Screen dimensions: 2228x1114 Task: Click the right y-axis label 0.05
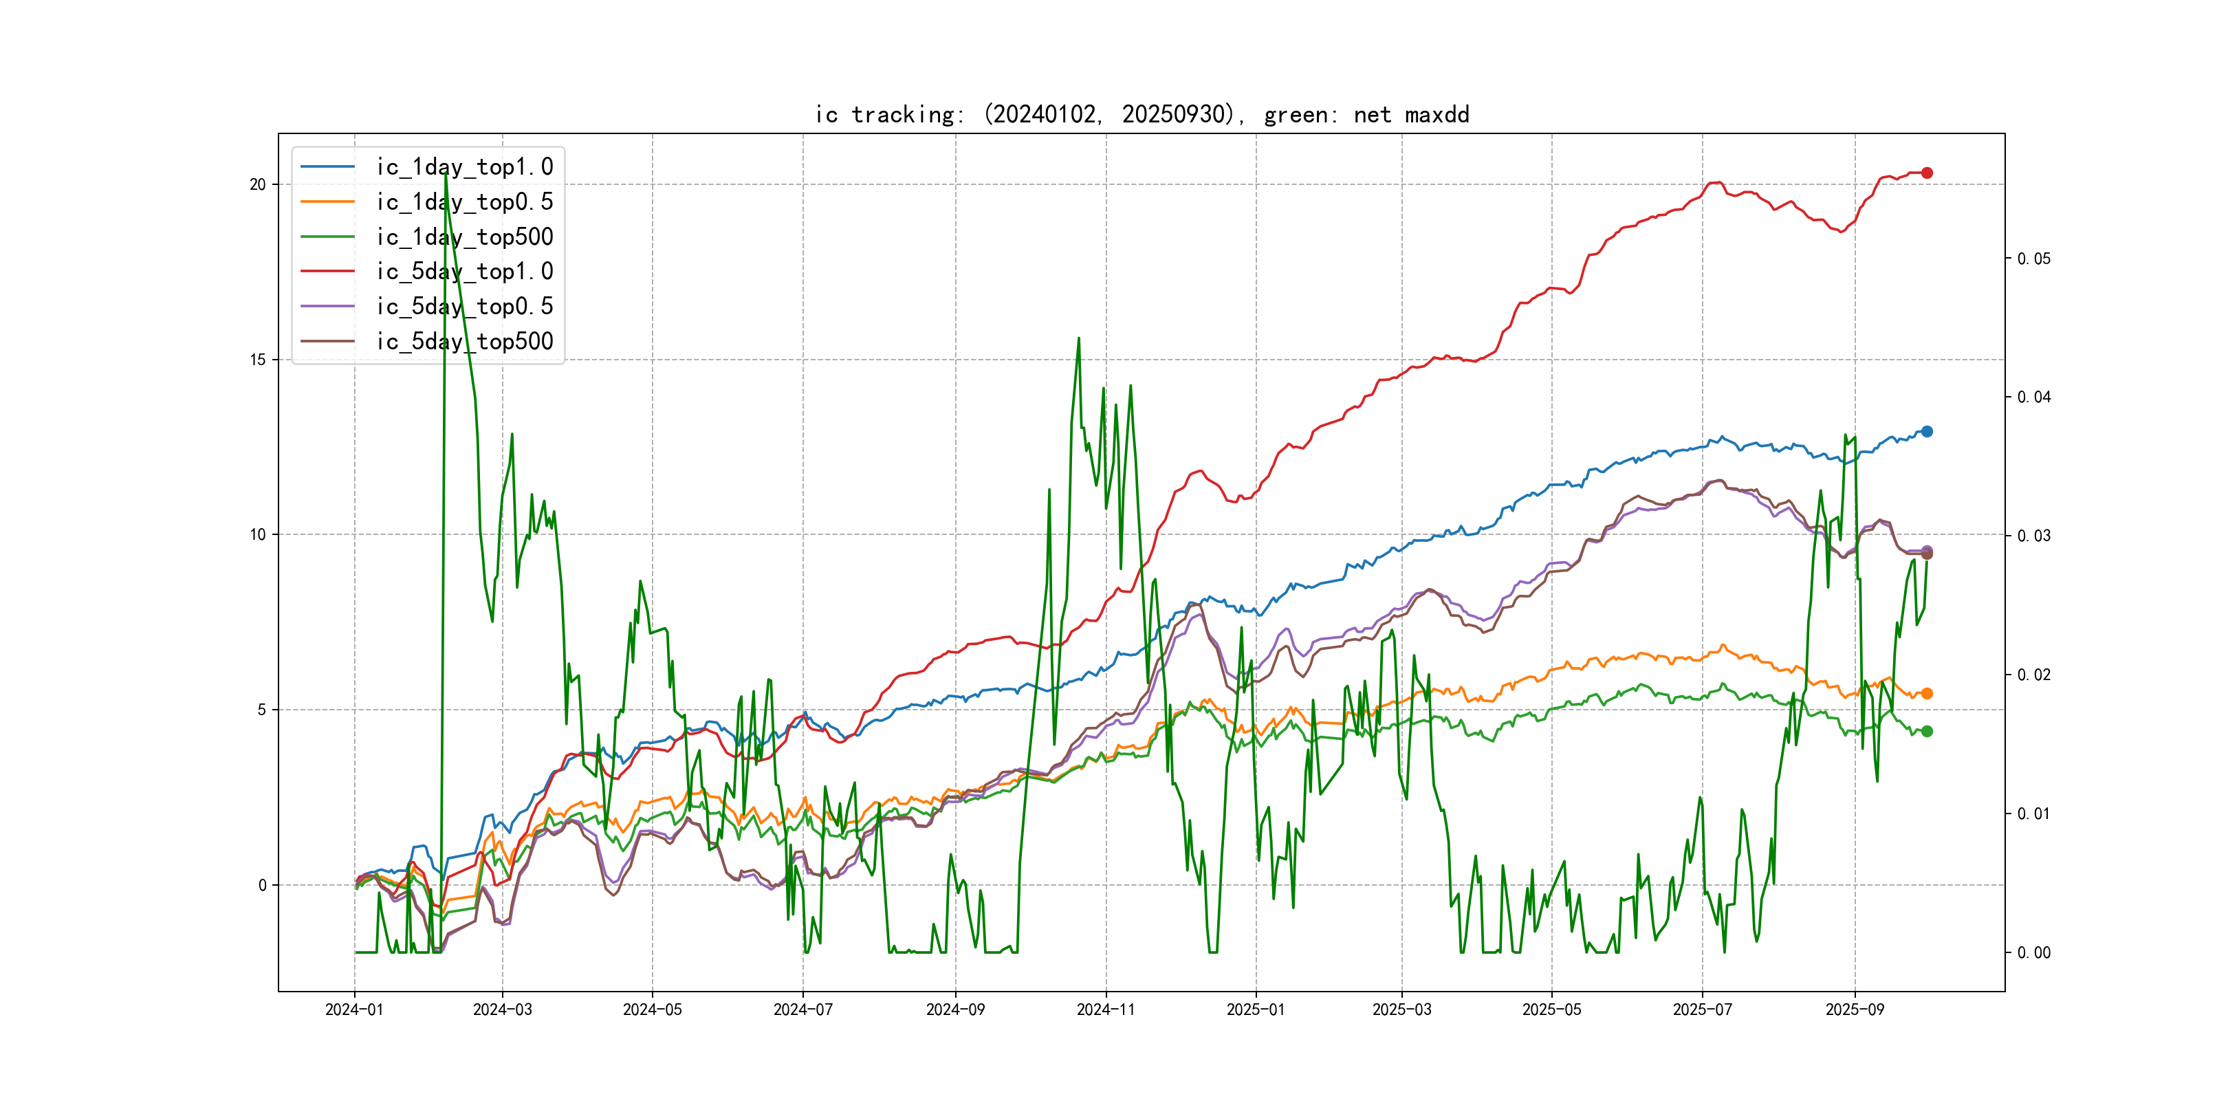pos(2033,259)
